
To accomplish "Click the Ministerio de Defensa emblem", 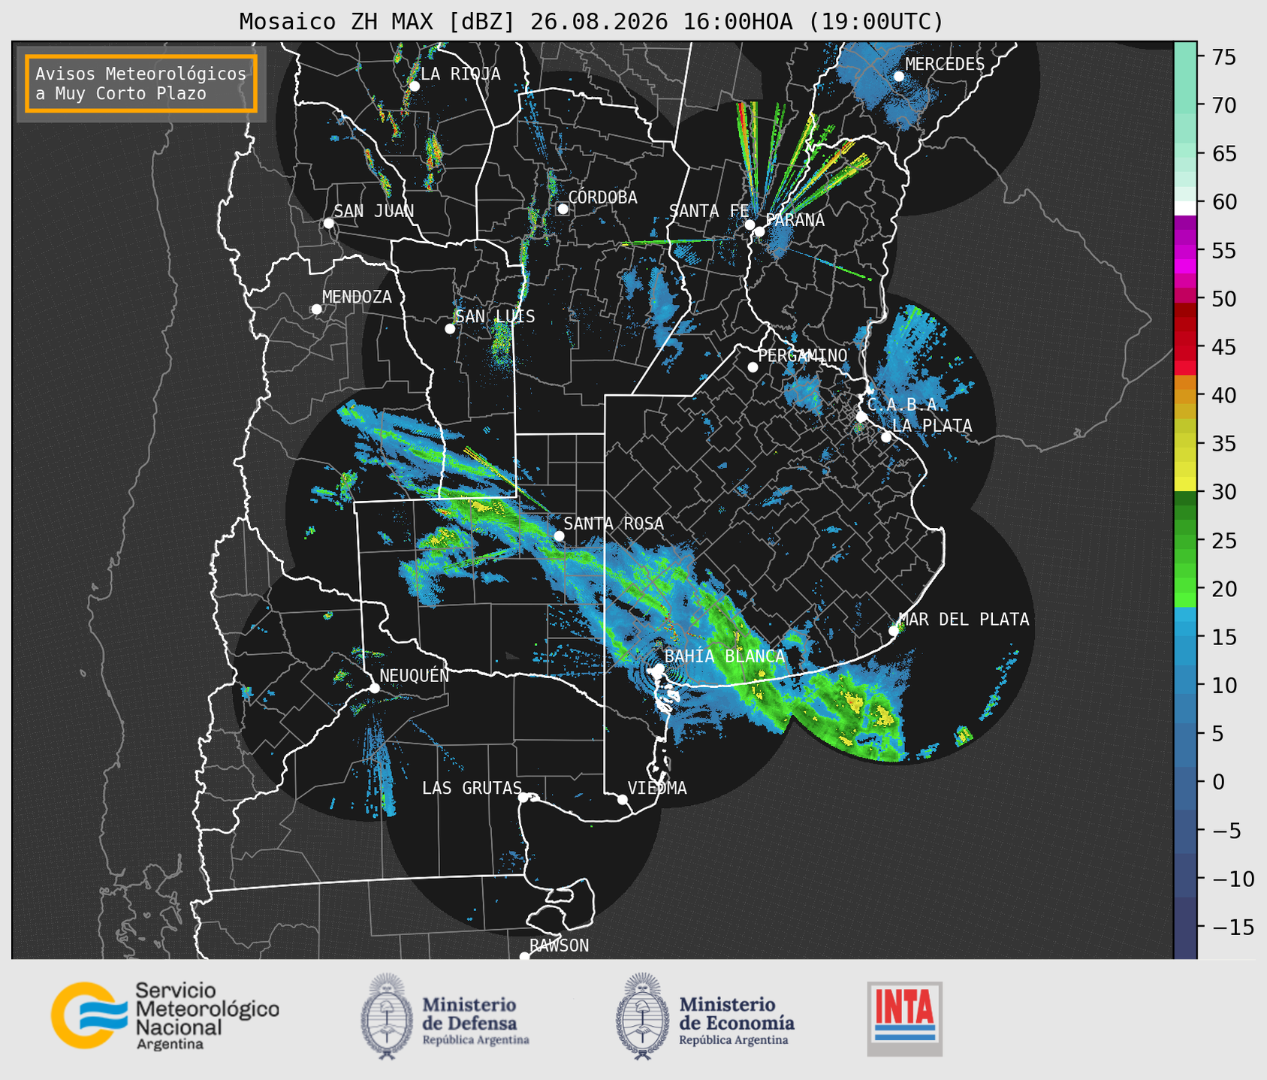I will (x=386, y=1016).
